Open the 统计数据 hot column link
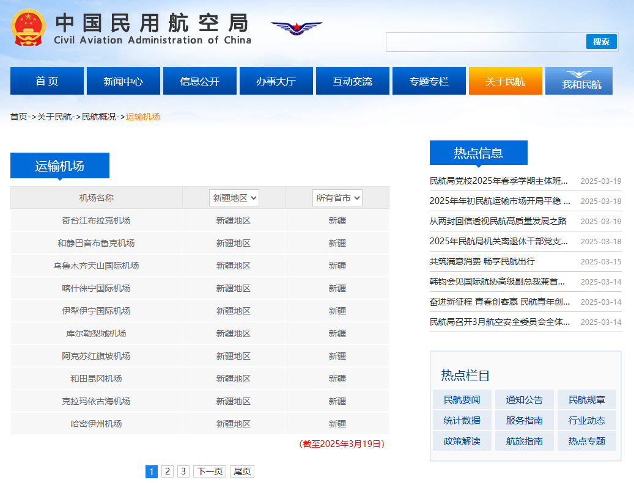The width and height of the screenshot is (634, 483). [462, 420]
